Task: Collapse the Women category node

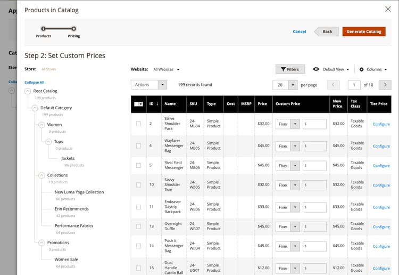Action: [x=41, y=125]
